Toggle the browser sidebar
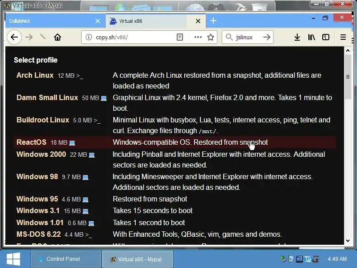Image resolution: width=357 pixels, height=268 pixels. point(326,37)
